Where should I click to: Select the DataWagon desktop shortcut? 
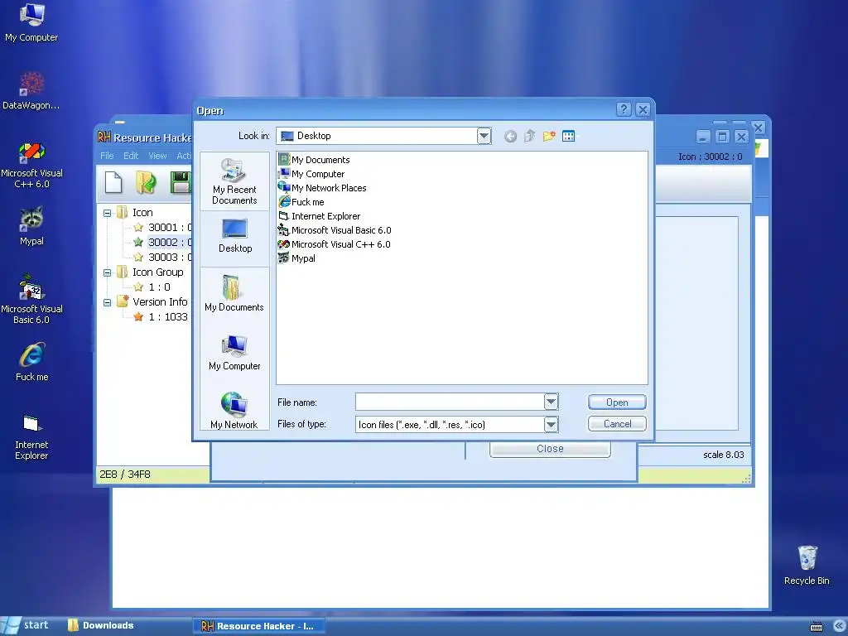pyautogui.click(x=31, y=90)
